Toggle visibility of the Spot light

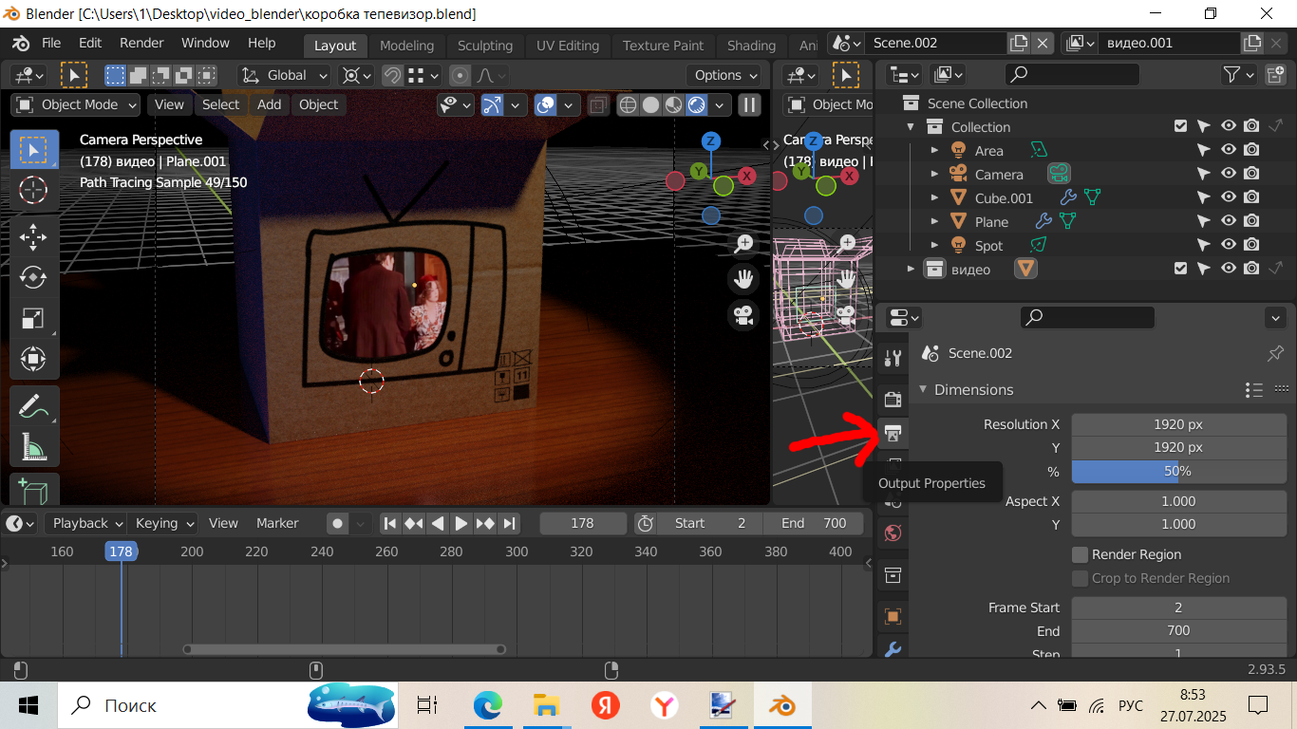click(1229, 245)
